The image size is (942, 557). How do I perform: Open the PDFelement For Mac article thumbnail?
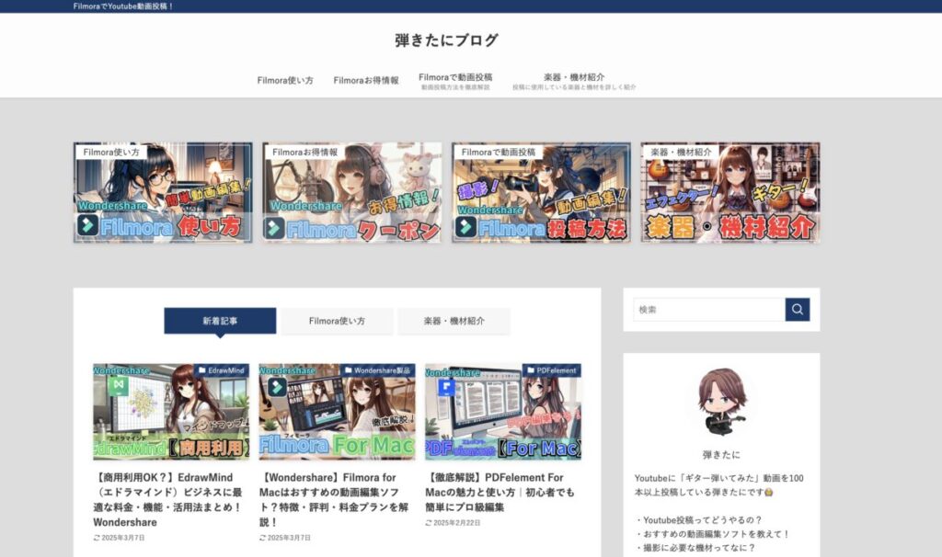503,412
